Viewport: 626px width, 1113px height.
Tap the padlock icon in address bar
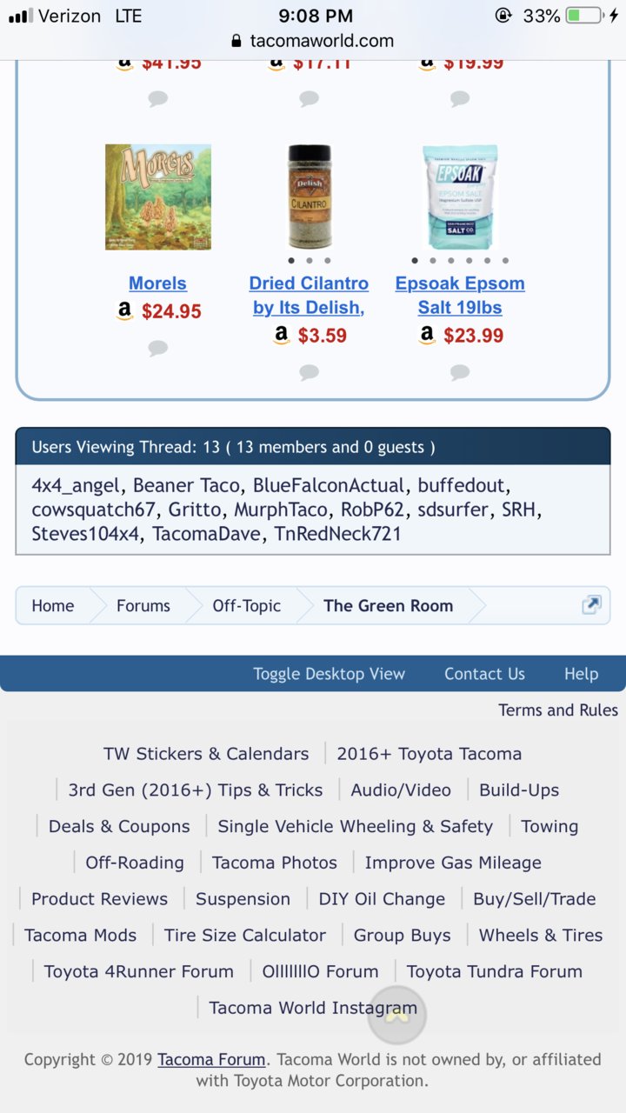click(236, 41)
